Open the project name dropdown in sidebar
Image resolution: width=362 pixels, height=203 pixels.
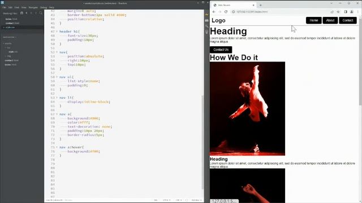coord(10,37)
